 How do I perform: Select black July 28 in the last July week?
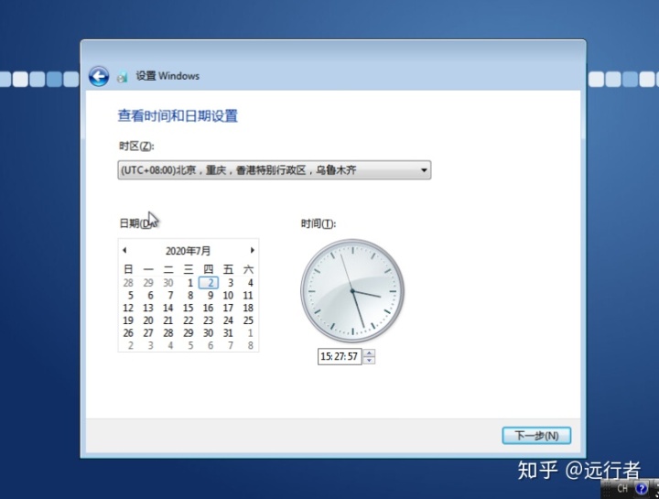point(168,333)
